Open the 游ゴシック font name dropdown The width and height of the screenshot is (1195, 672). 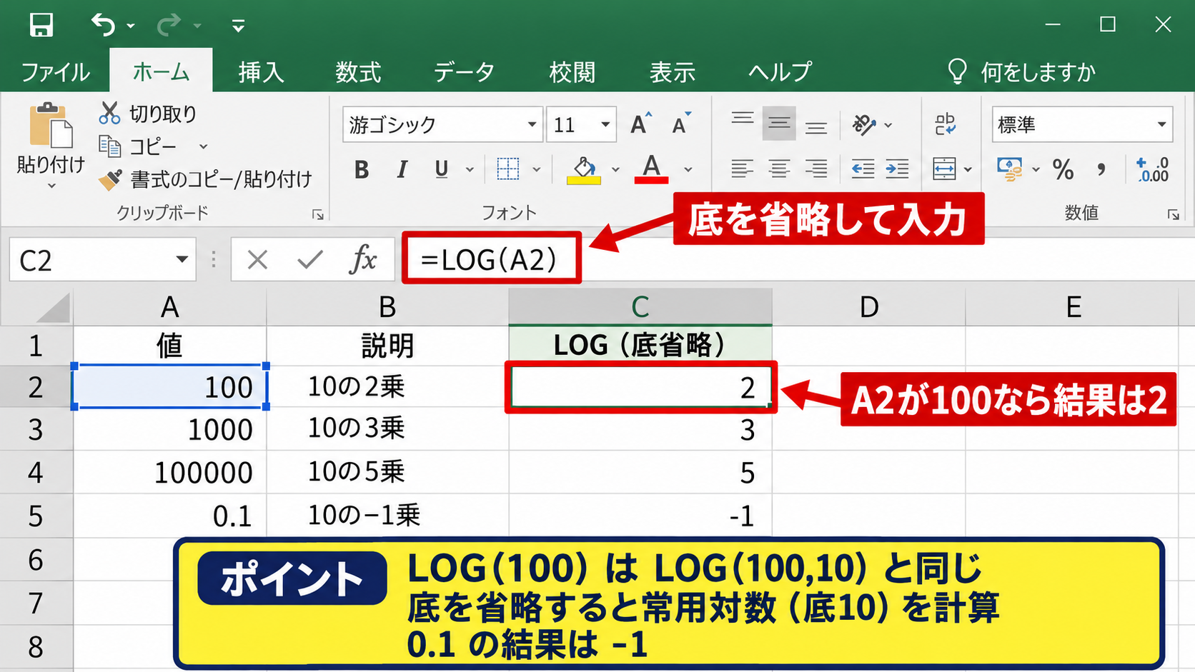click(532, 125)
